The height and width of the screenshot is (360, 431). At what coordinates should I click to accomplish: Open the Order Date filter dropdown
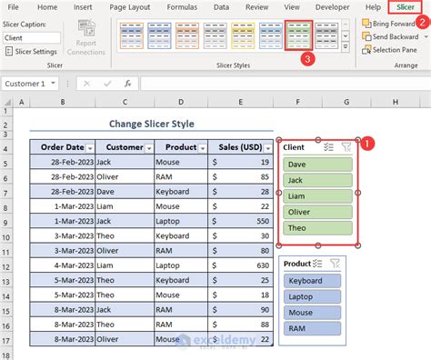coord(90,148)
